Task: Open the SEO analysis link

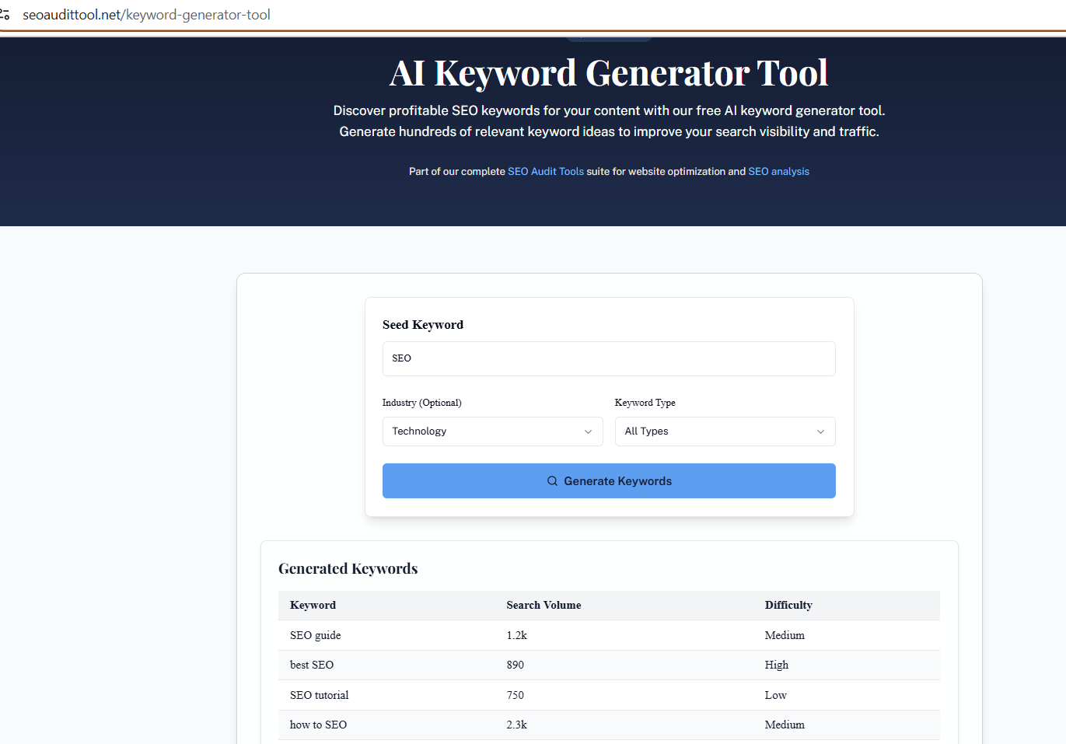Action: coord(778,172)
